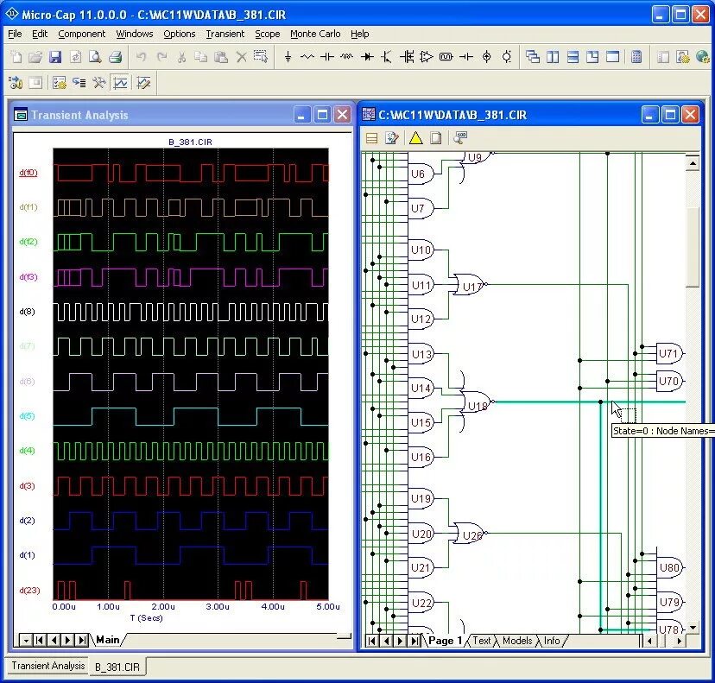Pick the NPN transistor tool

pos(387,57)
